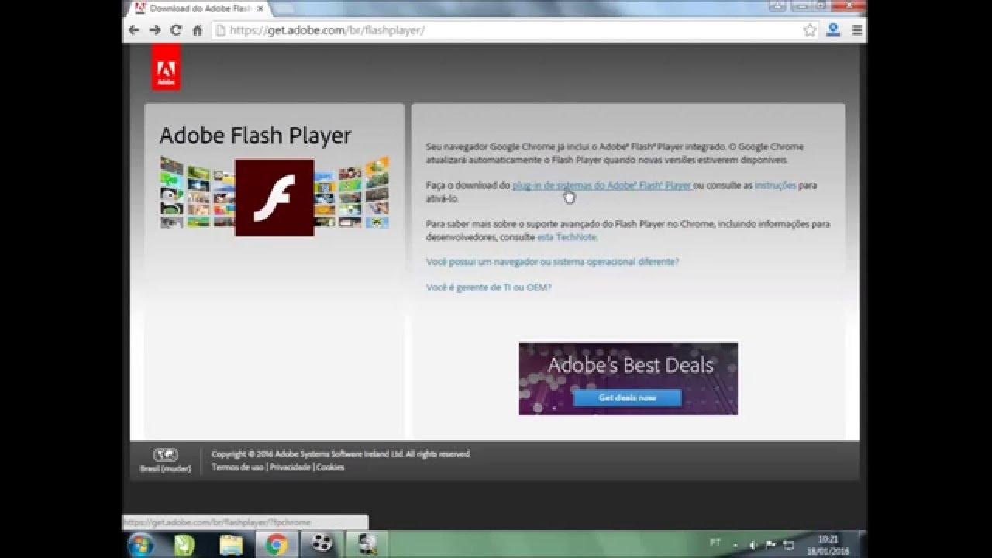Open the last taskbar app with magnifier icon

pyautogui.click(x=367, y=545)
